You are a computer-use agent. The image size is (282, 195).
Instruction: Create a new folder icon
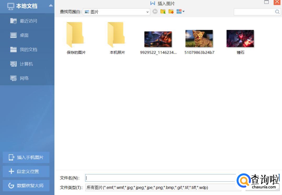click(171, 11)
